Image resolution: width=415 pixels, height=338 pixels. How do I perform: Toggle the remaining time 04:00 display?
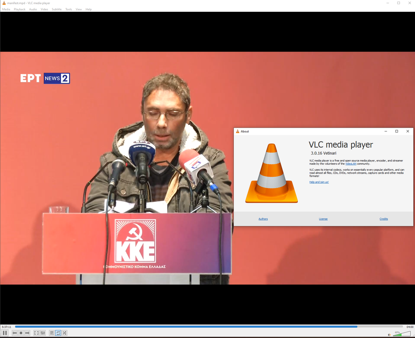pos(410,327)
